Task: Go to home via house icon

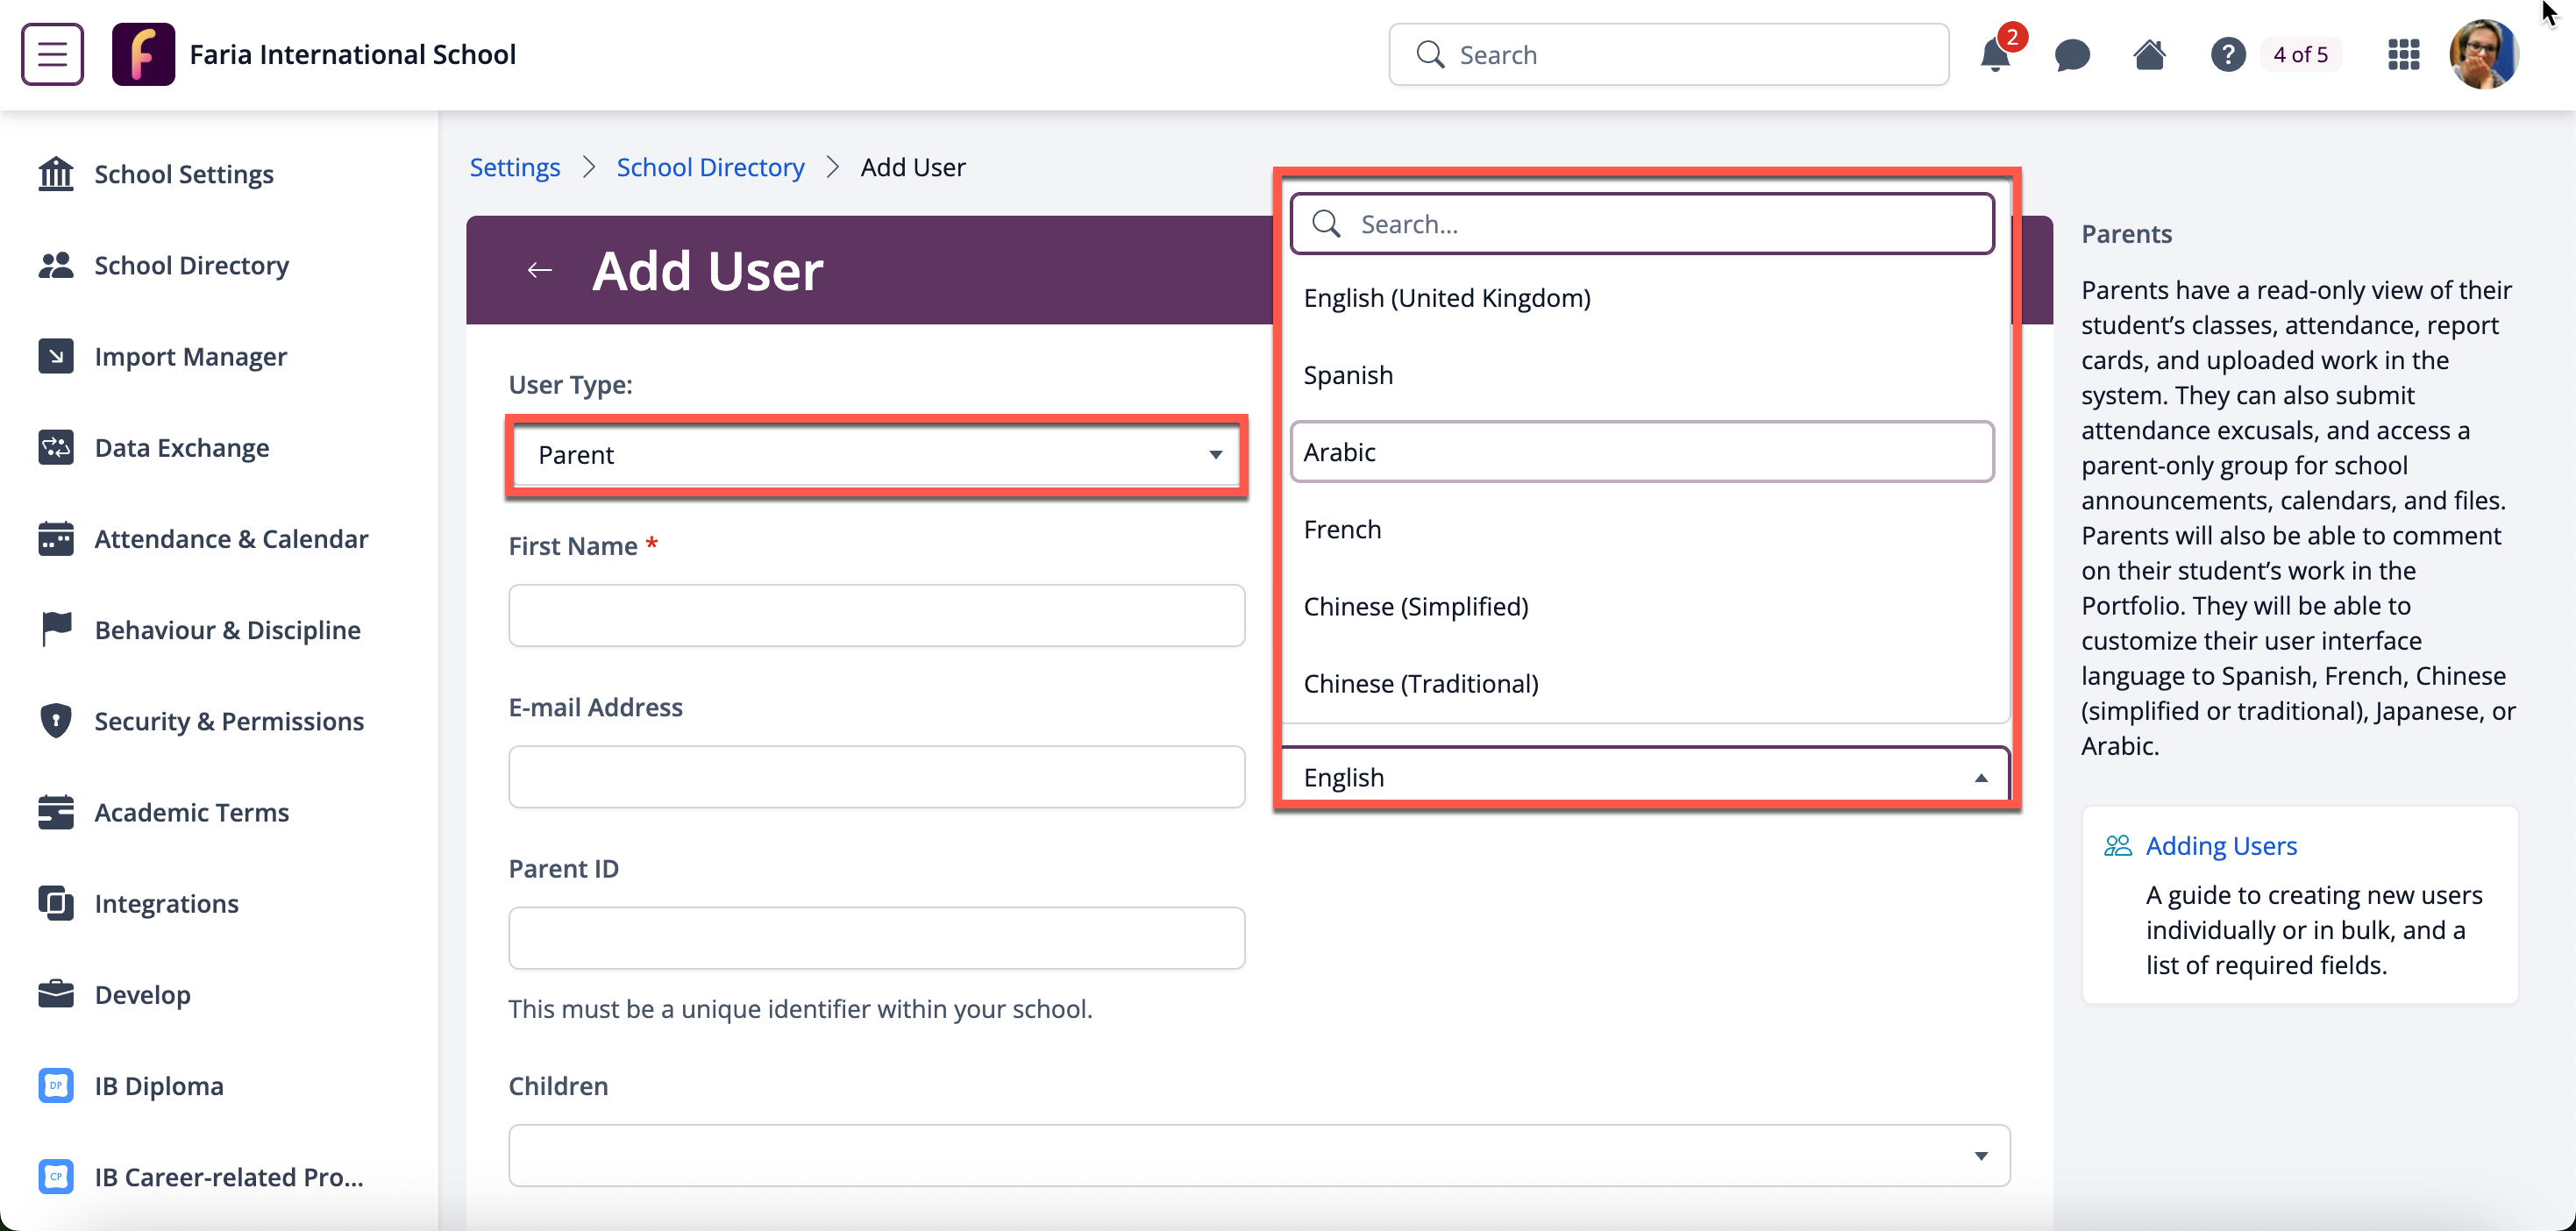Action: pyautogui.click(x=2149, y=54)
